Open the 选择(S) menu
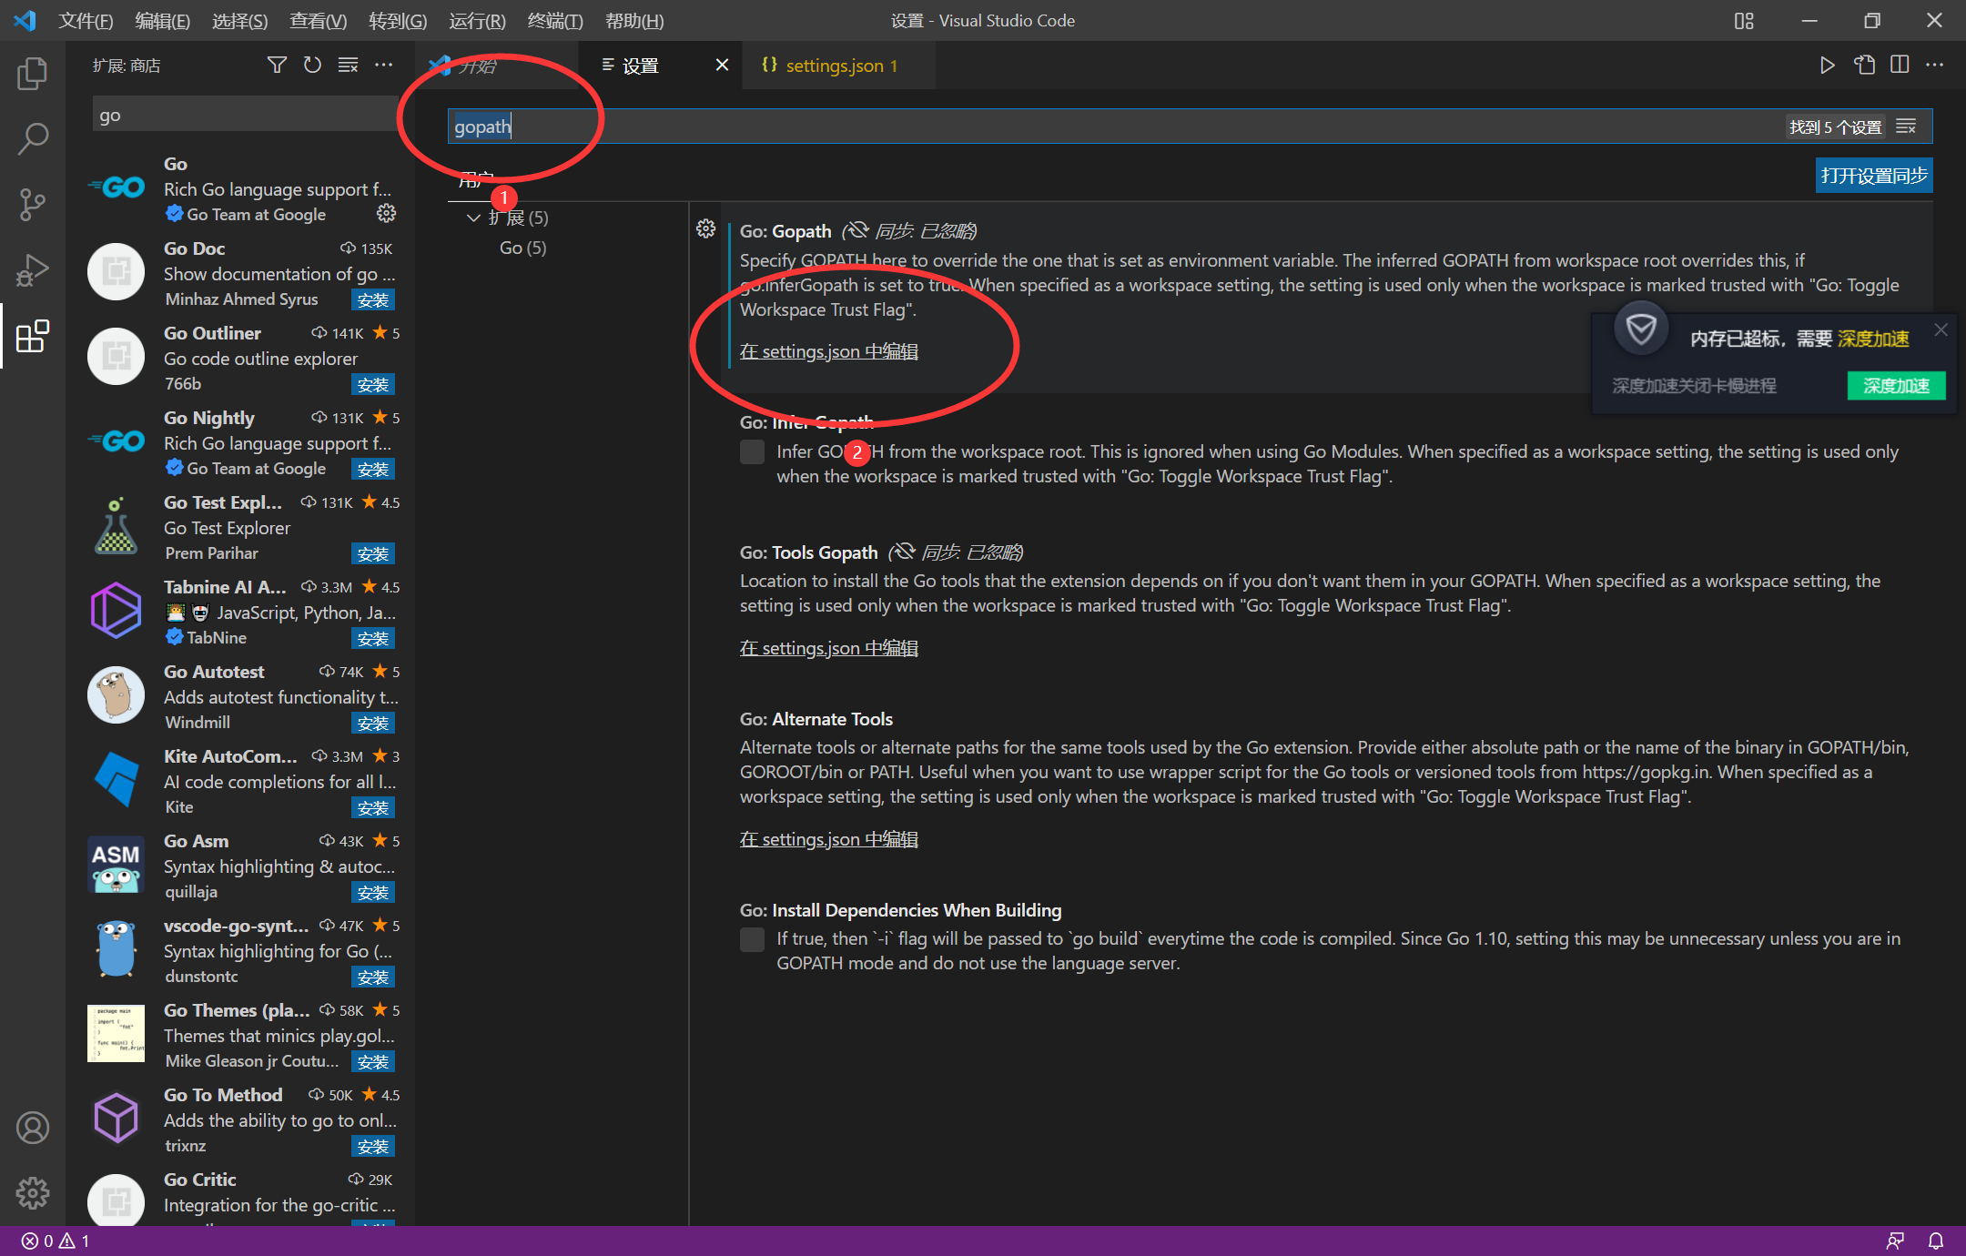Image resolution: width=1966 pixels, height=1256 pixels. (239, 21)
